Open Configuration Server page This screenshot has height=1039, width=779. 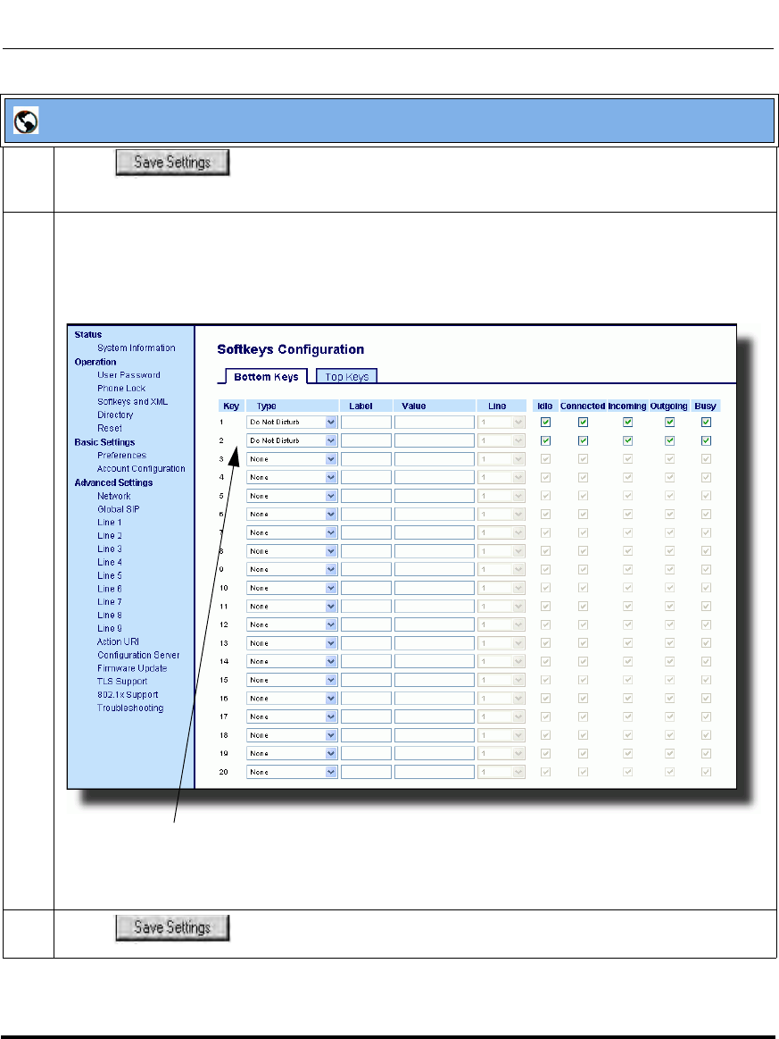pyautogui.click(x=138, y=655)
